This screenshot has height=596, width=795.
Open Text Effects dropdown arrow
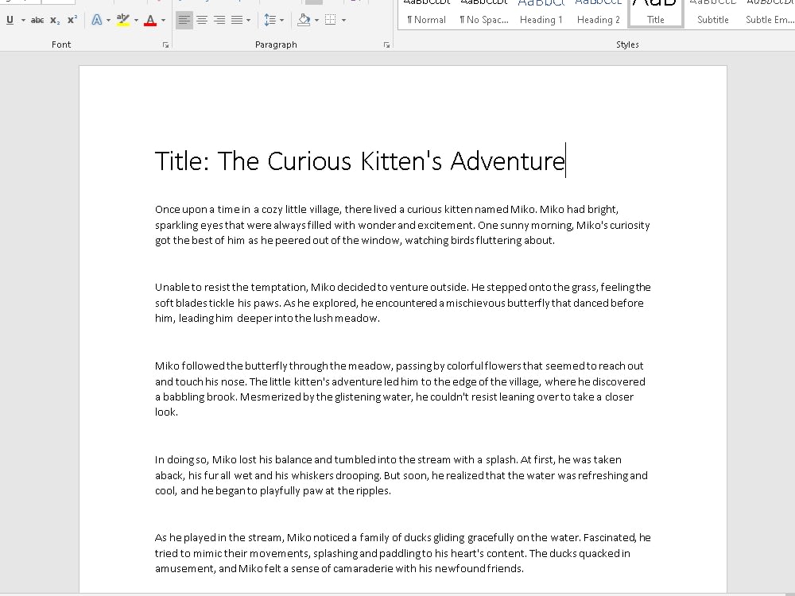[108, 21]
